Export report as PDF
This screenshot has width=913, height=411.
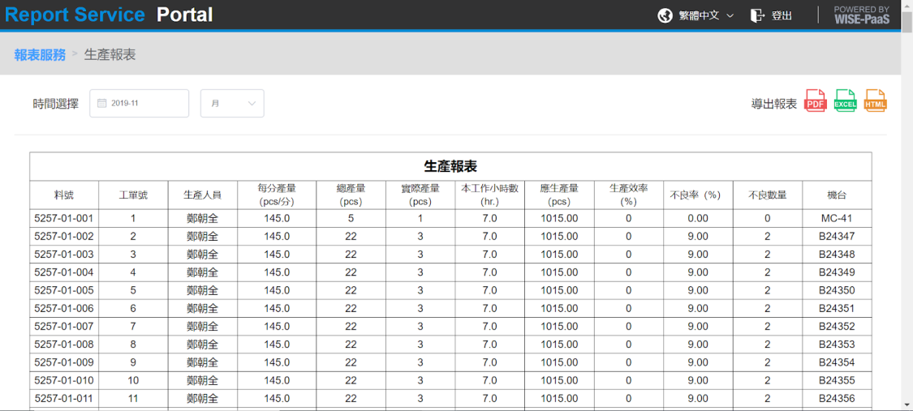coord(815,101)
